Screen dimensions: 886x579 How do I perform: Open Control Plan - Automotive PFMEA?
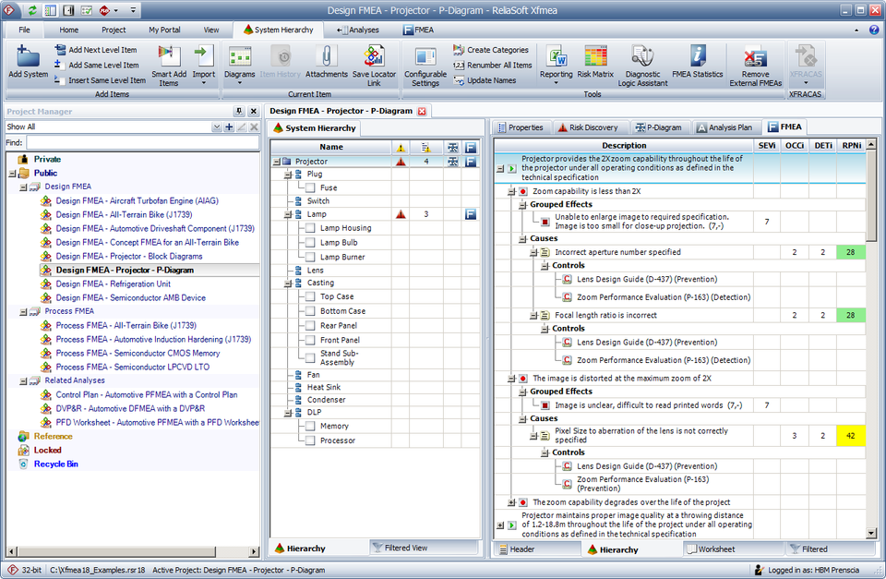point(147,394)
